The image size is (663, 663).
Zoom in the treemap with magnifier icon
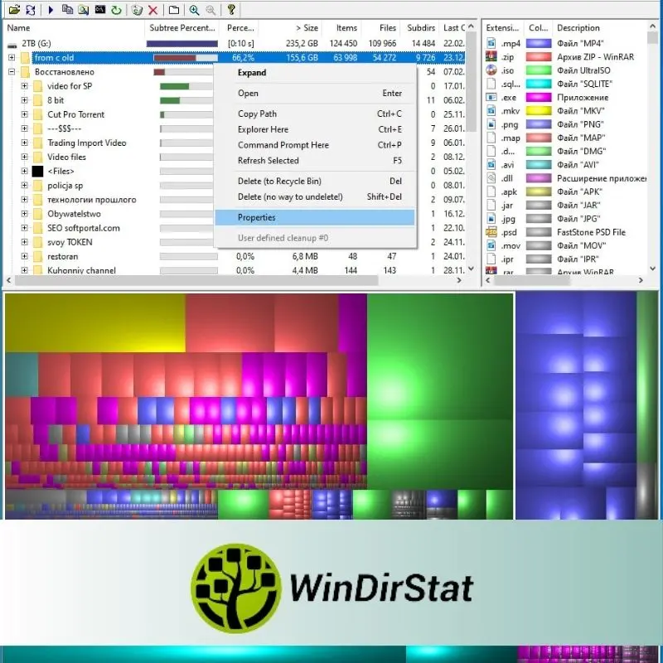point(194,10)
